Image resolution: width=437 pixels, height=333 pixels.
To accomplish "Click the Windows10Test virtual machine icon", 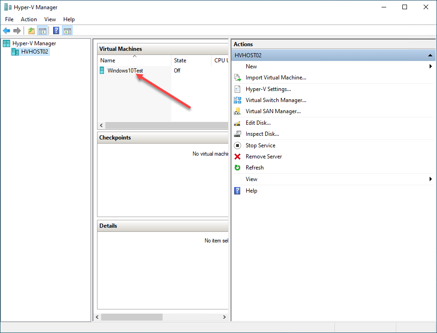I will coord(102,71).
